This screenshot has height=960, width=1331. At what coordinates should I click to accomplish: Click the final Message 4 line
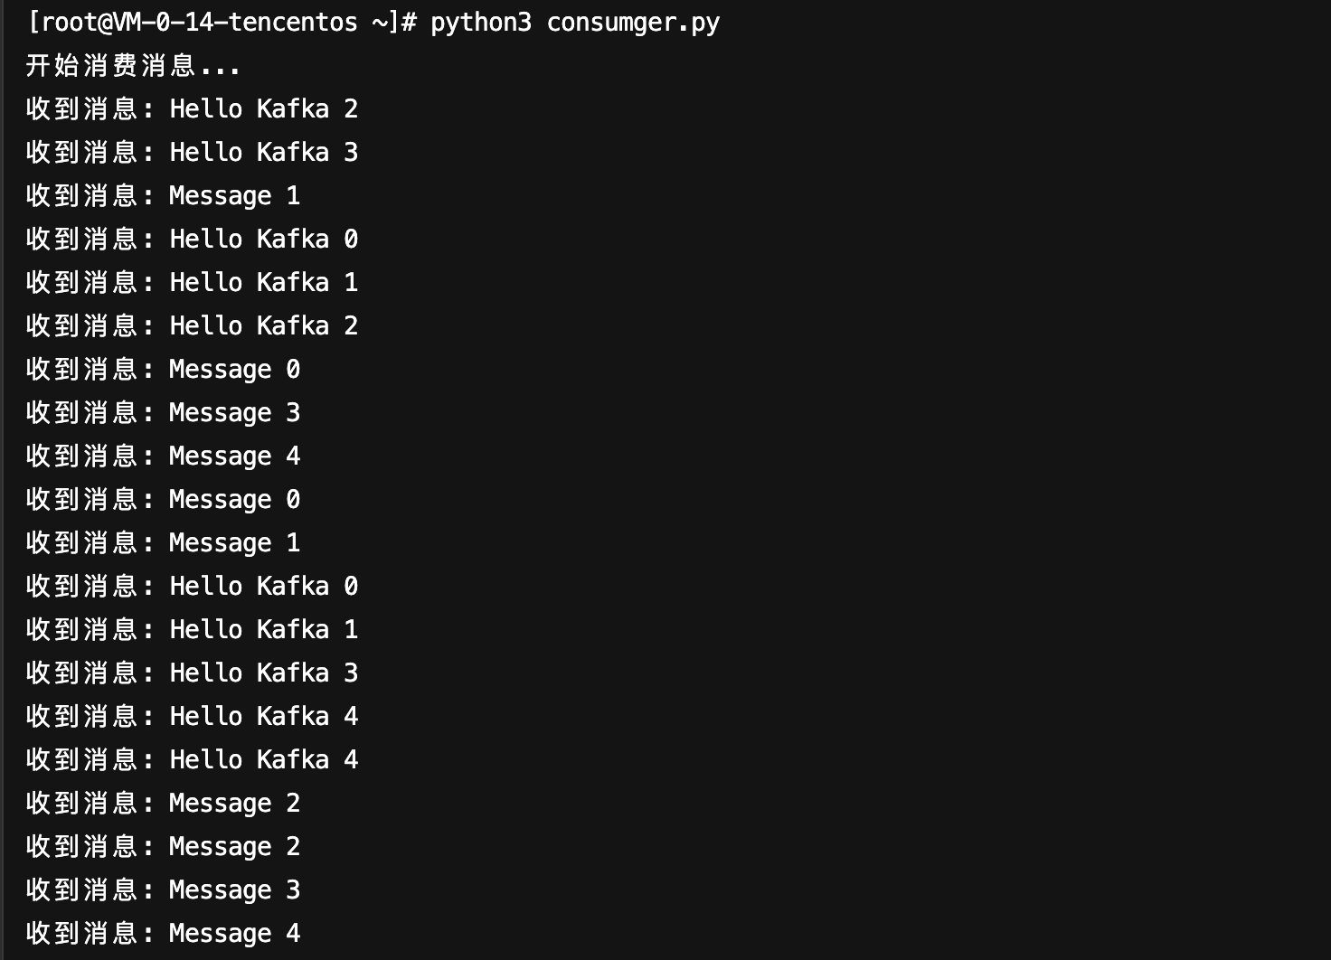pos(163,934)
